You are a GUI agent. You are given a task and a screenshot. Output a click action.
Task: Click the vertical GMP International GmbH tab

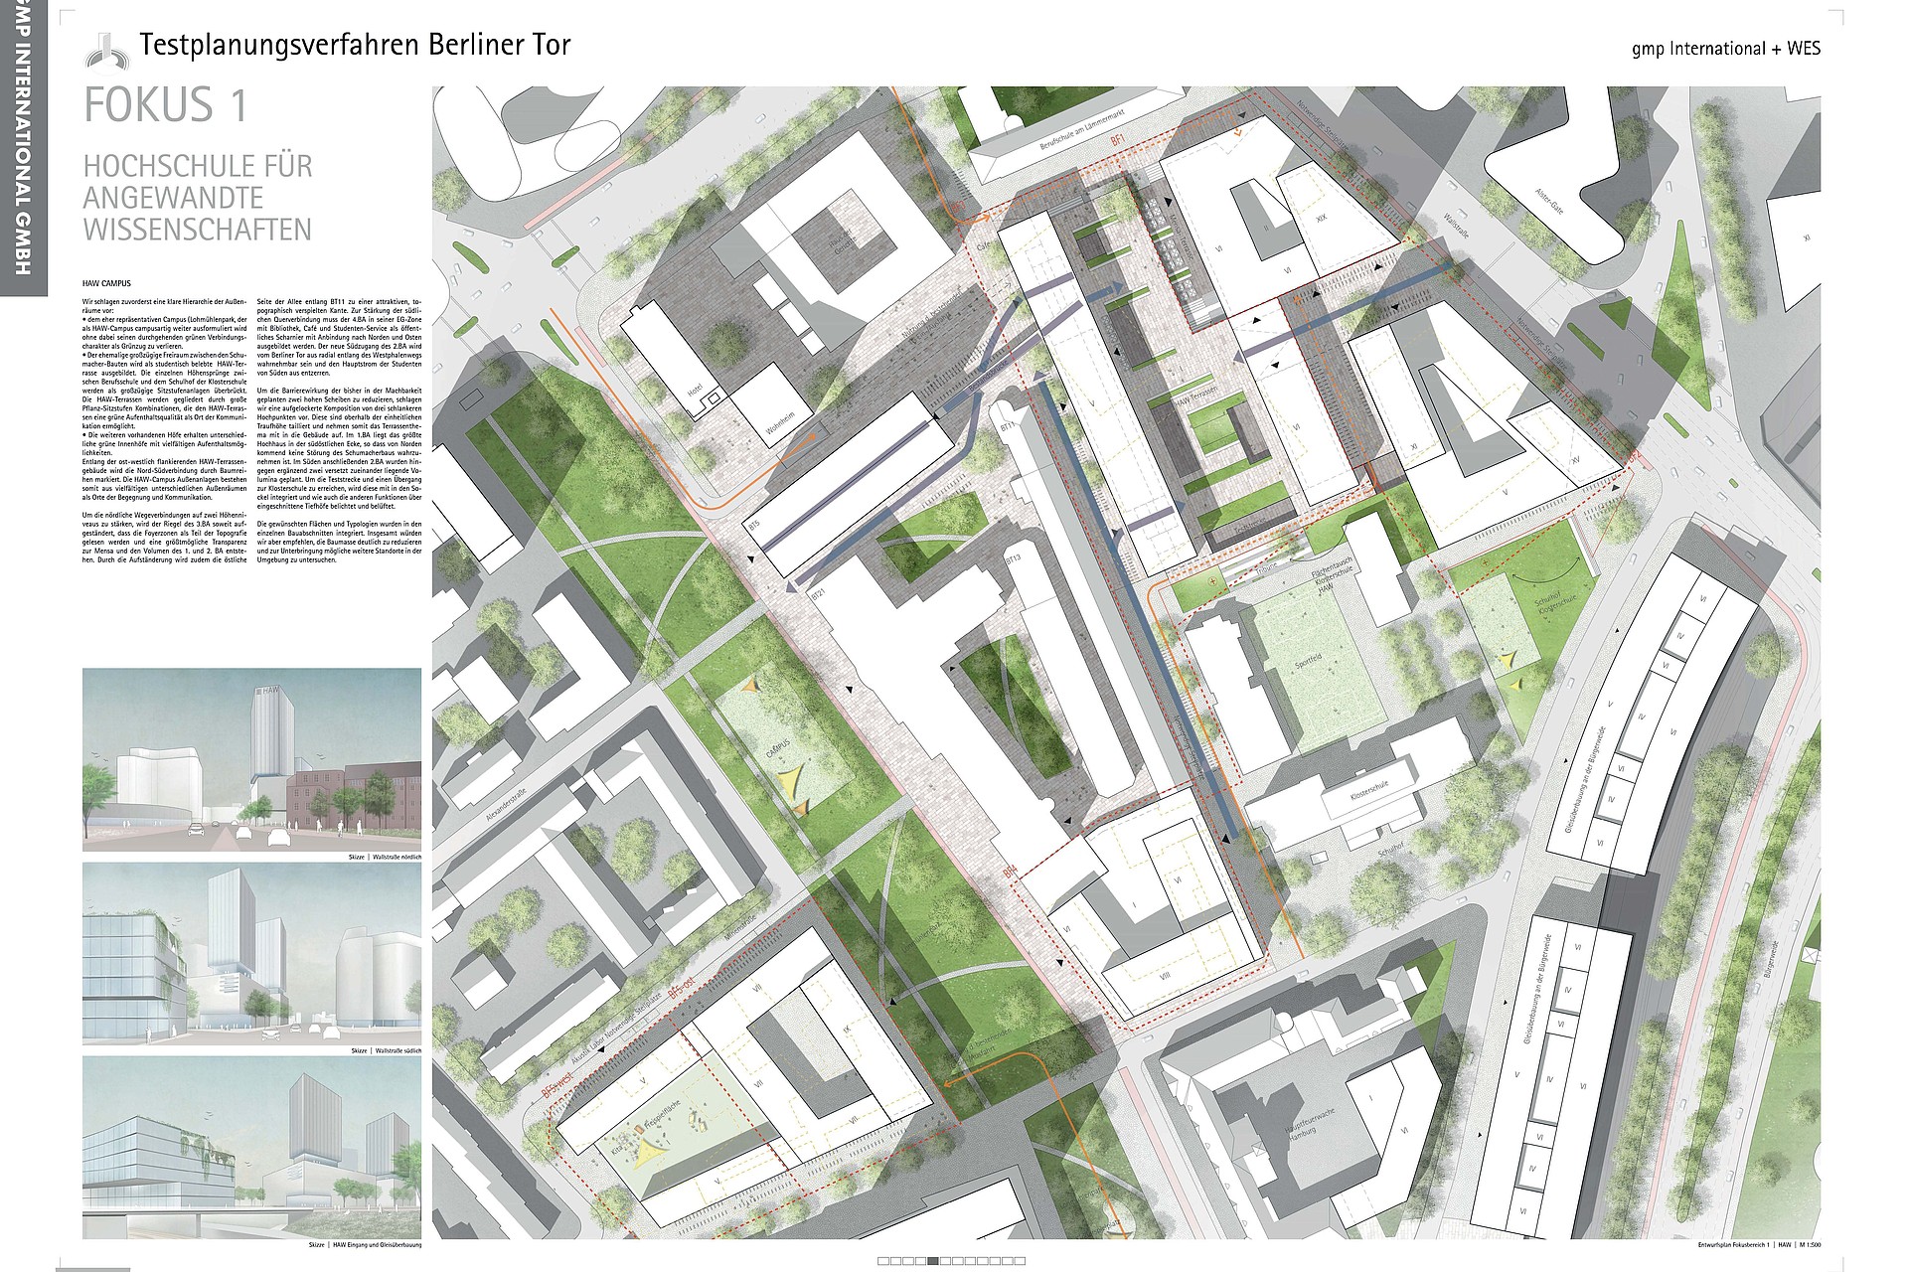coord(22,147)
